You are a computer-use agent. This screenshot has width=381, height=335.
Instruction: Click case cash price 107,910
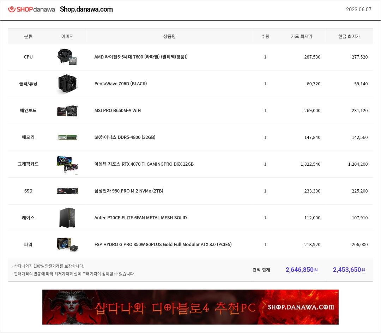point(359,218)
